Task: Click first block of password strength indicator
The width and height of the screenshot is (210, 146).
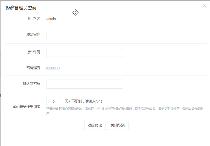Action: [47, 68]
